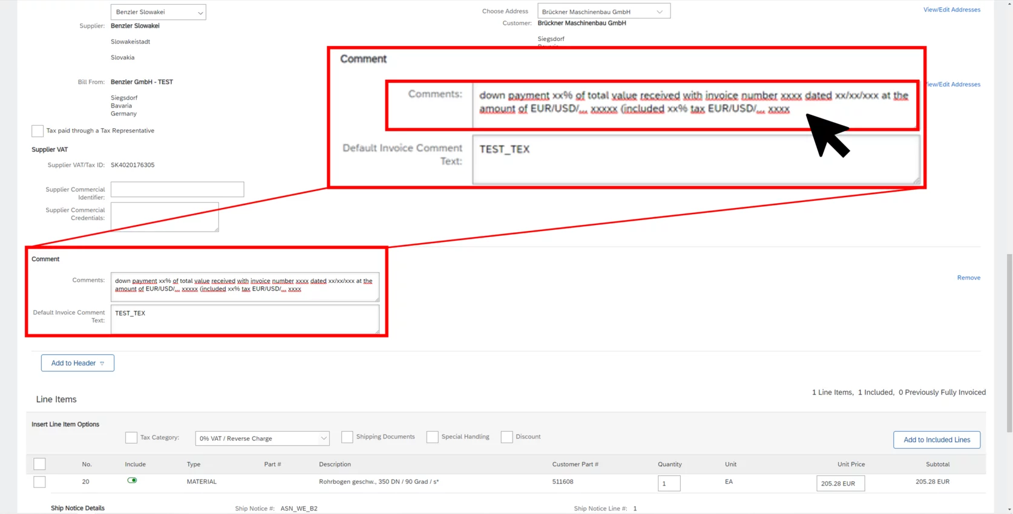
Task: Click the resize grip of the Supplier Commercial Credentials box
Action: [216, 229]
